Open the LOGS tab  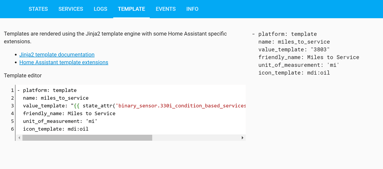pyautogui.click(x=100, y=9)
